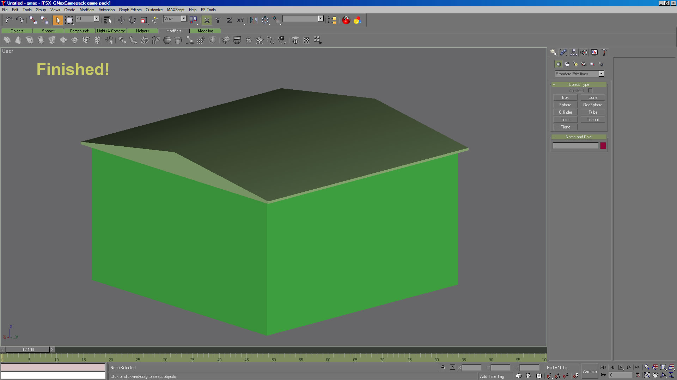Open the MAXScript menu
This screenshot has width=677, height=380.
pos(176,10)
